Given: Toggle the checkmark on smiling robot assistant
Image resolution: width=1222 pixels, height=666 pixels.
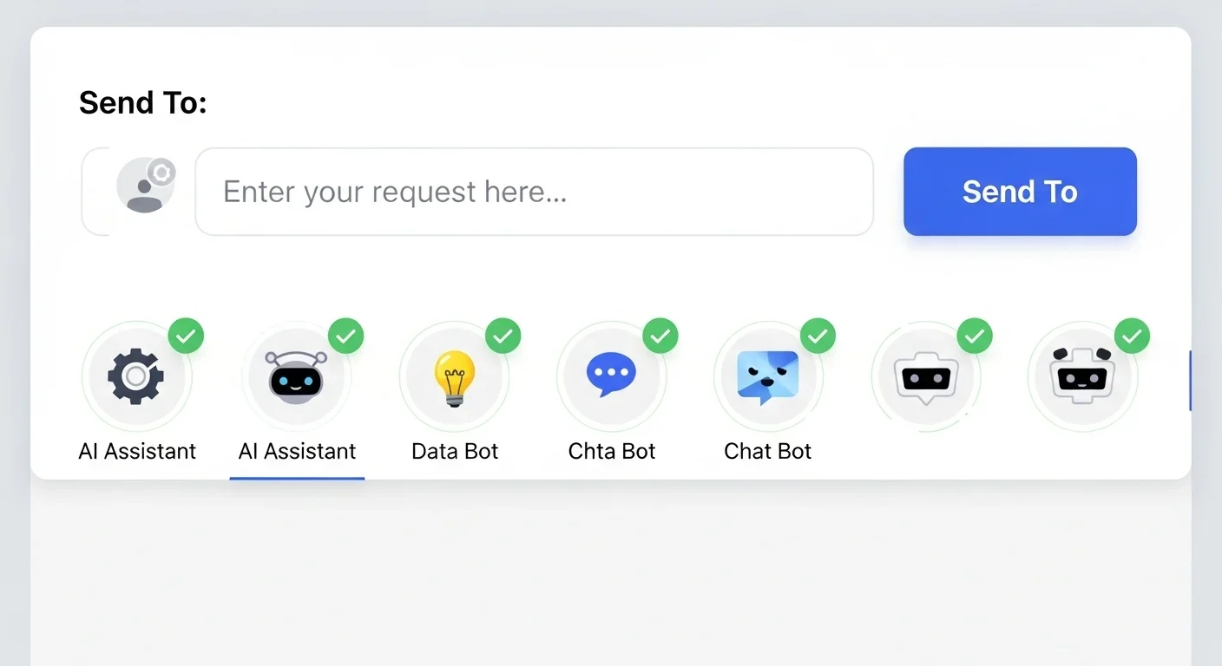Looking at the screenshot, I should pyautogui.click(x=345, y=336).
